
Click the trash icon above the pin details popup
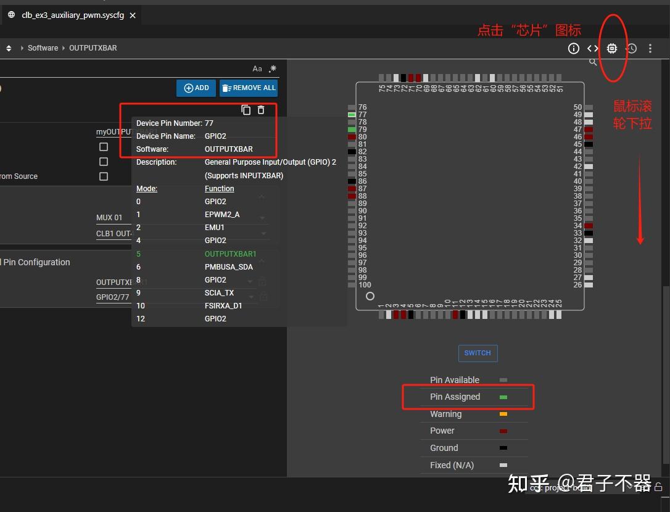pyautogui.click(x=260, y=109)
